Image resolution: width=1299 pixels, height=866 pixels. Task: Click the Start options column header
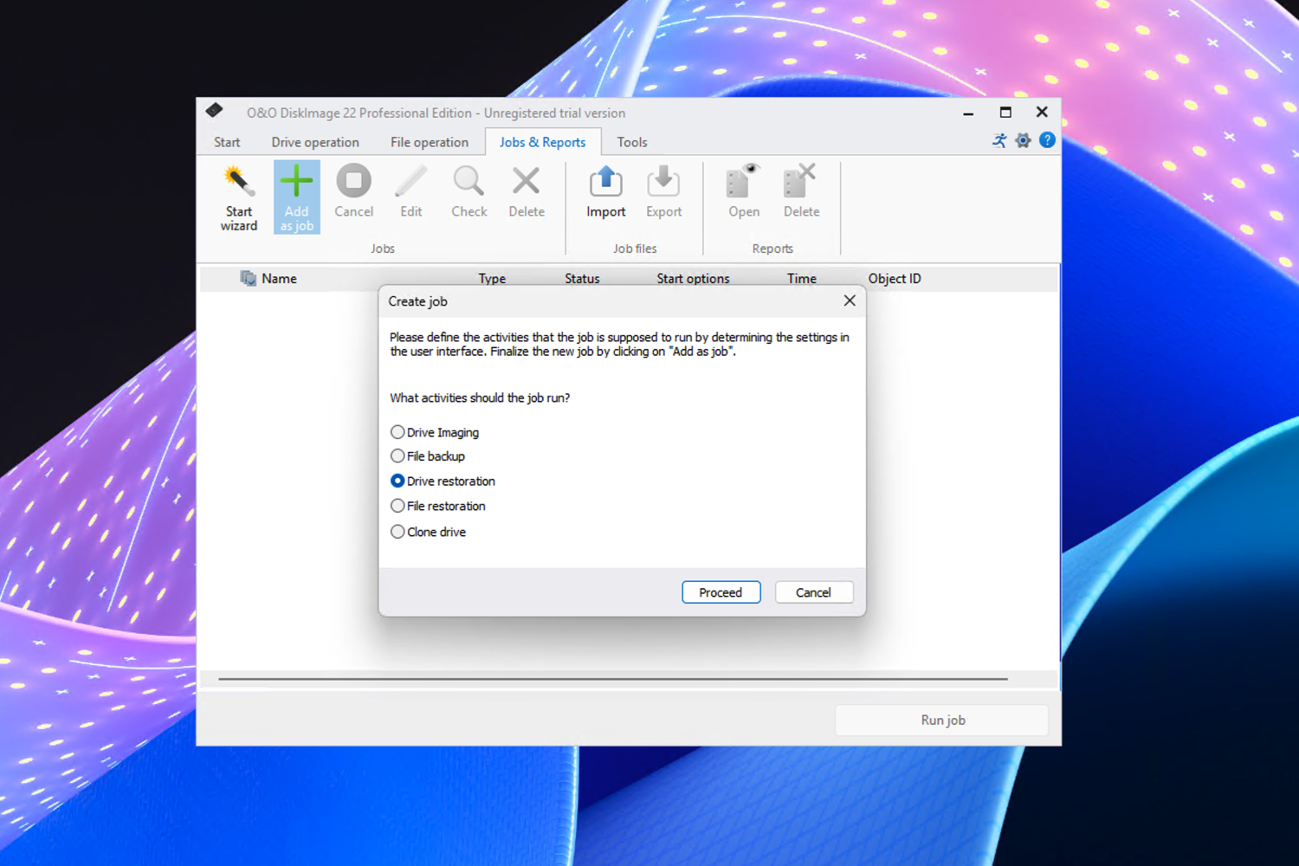(693, 279)
